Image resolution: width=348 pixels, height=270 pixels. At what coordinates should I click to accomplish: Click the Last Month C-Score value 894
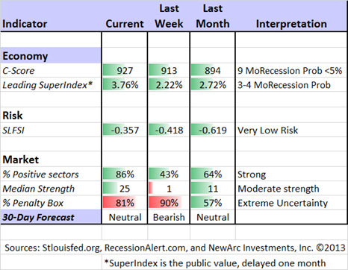coord(213,71)
